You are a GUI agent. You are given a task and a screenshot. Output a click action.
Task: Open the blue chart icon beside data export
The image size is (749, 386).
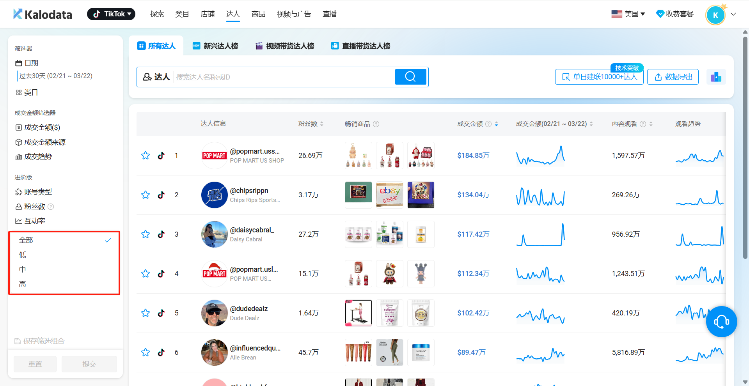click(716, 77)
